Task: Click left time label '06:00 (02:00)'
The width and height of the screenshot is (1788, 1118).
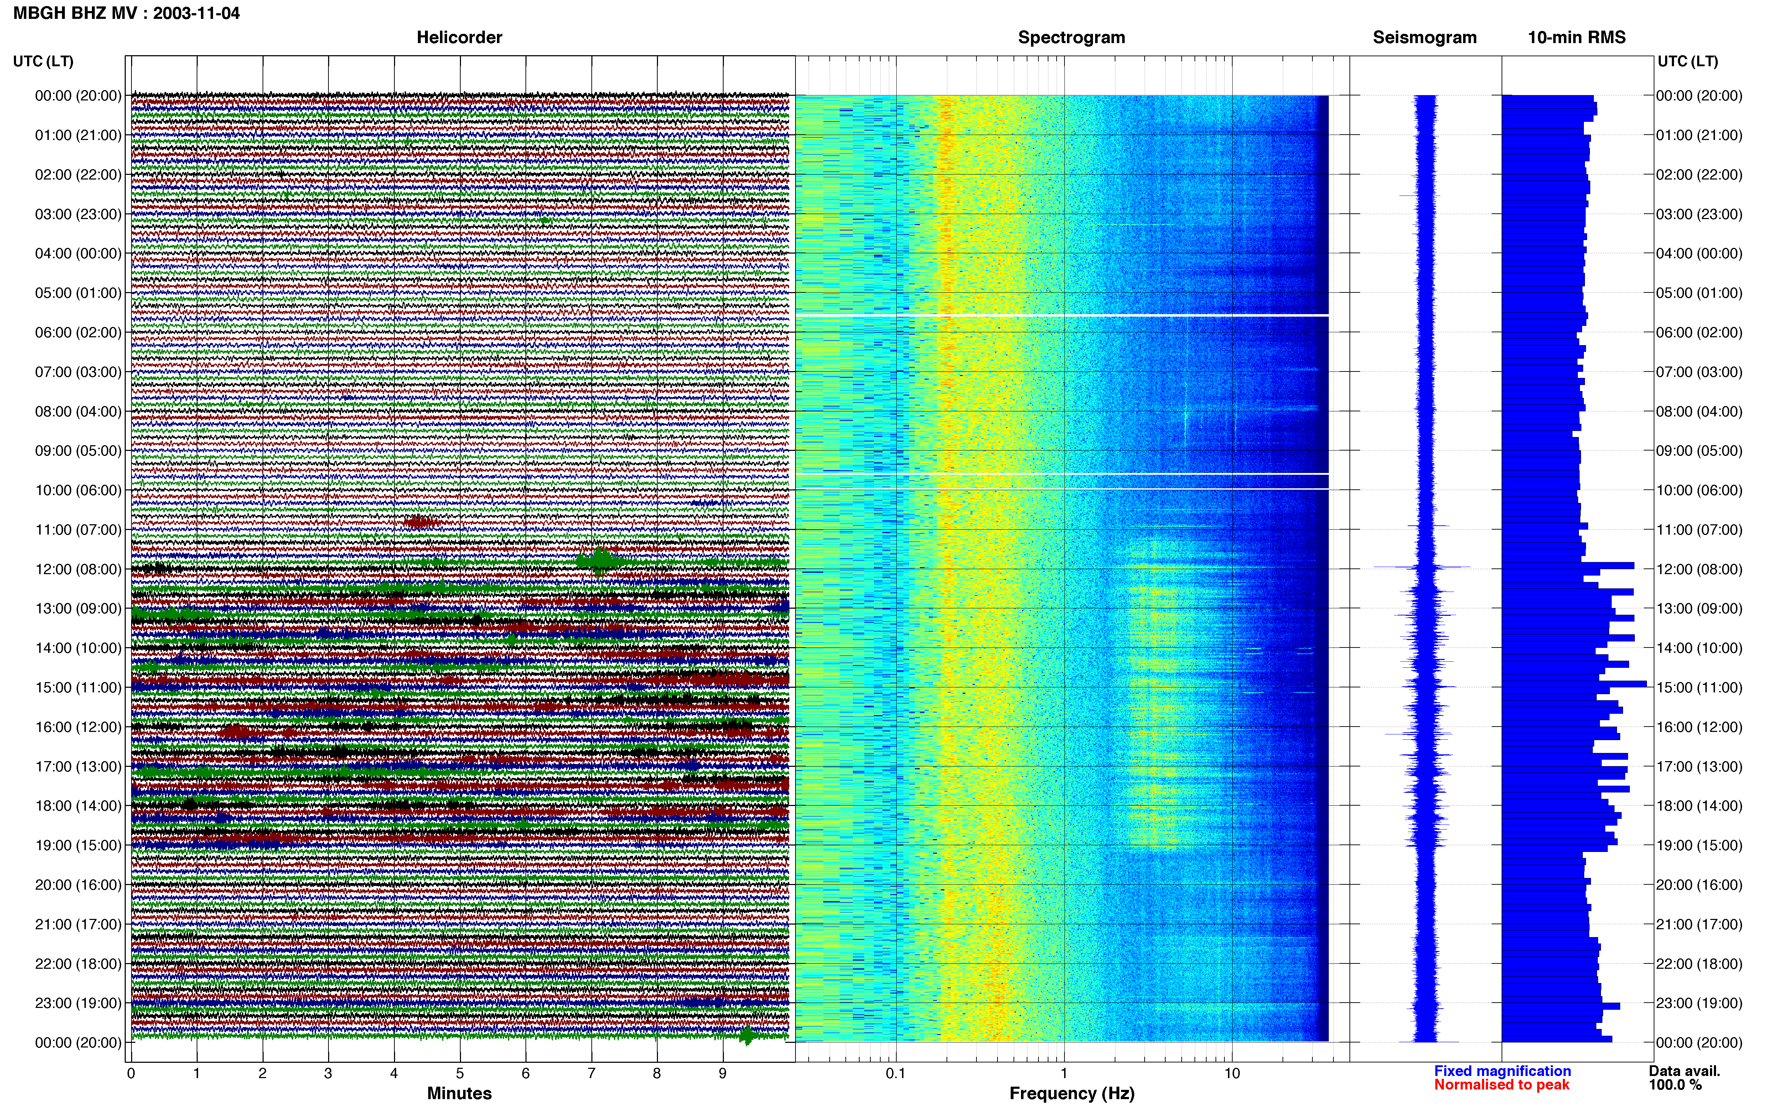Action: 78,332
